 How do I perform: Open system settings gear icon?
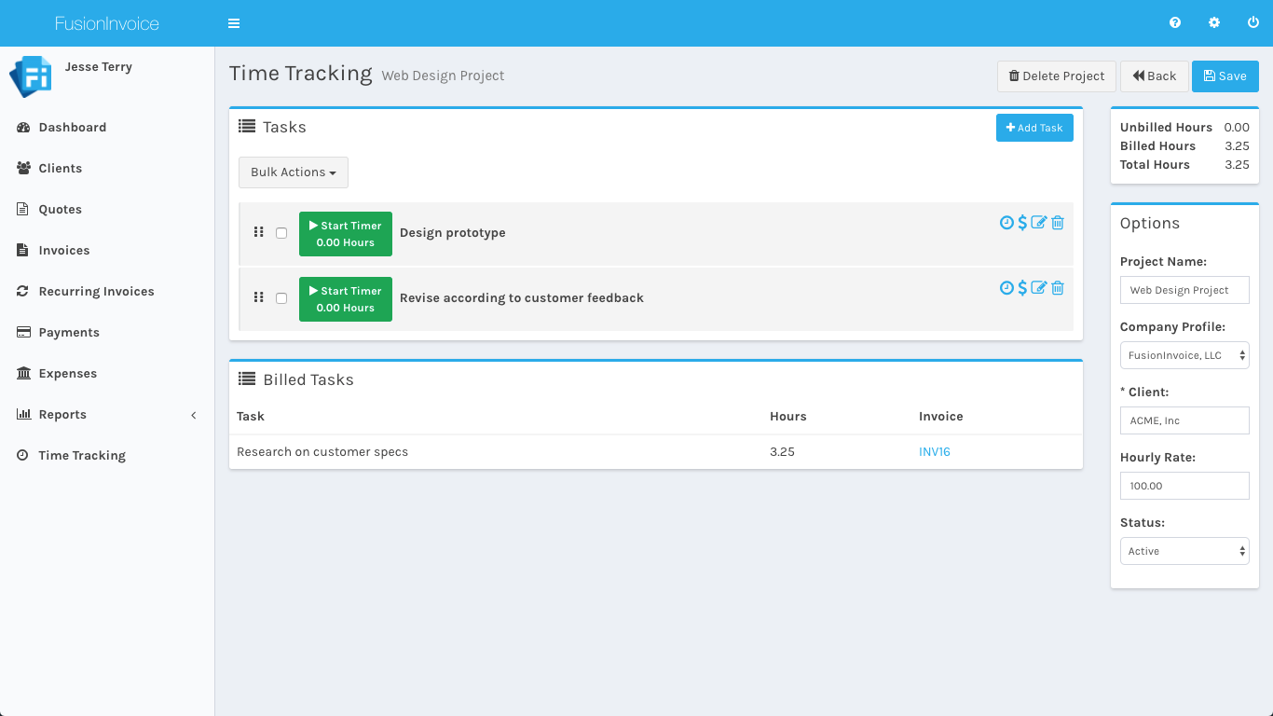(x=1214, y=23)
